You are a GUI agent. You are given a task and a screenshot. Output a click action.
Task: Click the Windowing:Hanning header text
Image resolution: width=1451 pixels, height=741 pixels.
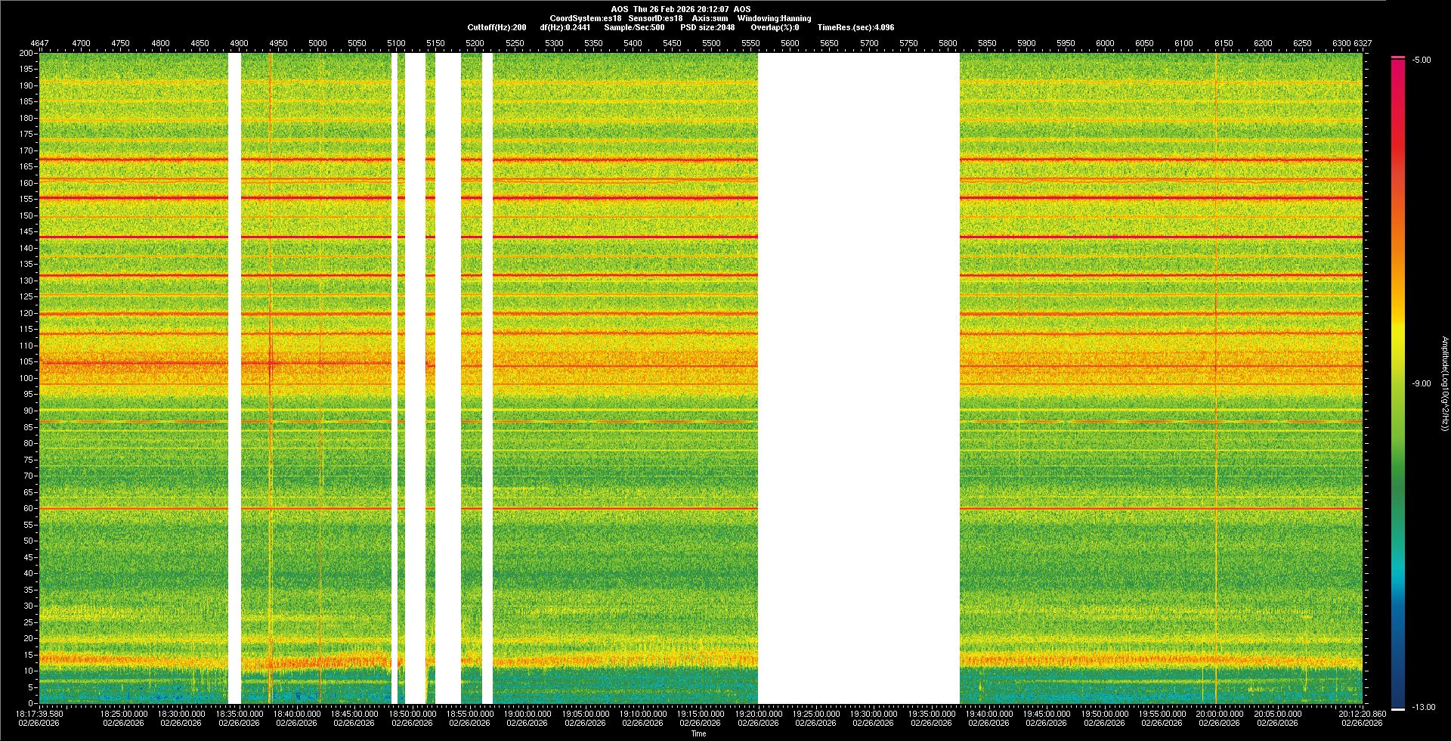tap(774, 18)
